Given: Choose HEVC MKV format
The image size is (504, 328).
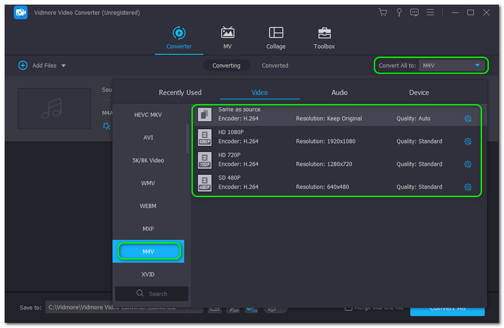Looking at the screenshot, I should tap(148, 115).
